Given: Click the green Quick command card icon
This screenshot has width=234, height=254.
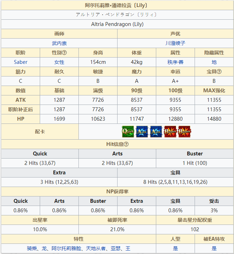Looking at the screenshot, I should point(128,132).
